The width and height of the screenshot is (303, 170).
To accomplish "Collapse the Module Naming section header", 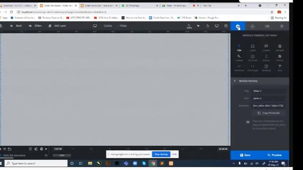I will point(260,81).
